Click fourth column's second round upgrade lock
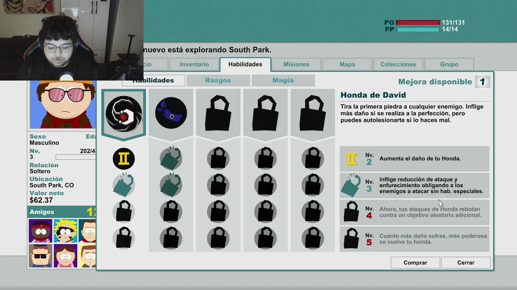 (265, 185)
